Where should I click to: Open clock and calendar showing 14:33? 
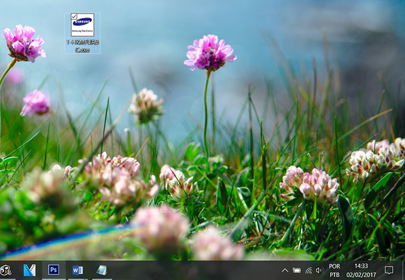point(361,270)
